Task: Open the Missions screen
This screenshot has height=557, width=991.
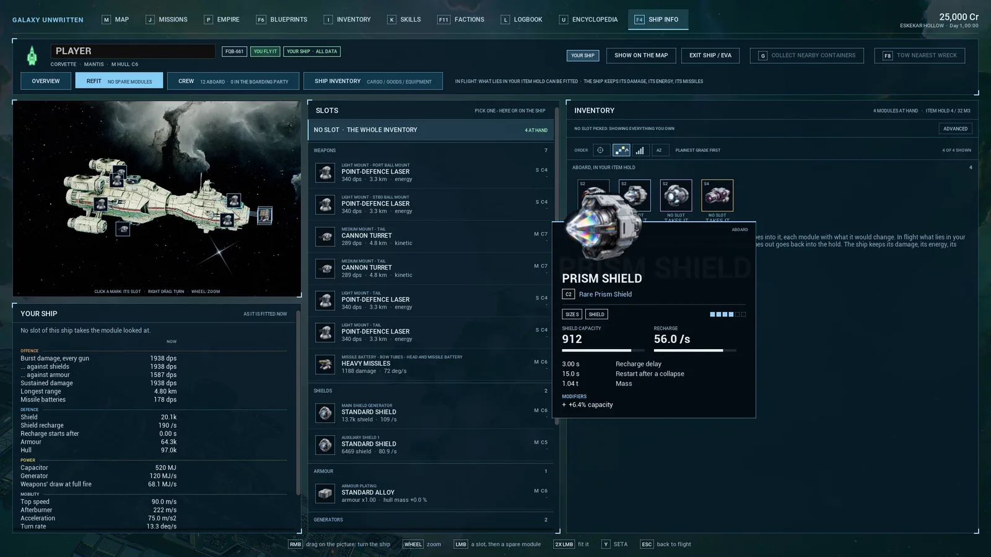Action: pos(167,20)
